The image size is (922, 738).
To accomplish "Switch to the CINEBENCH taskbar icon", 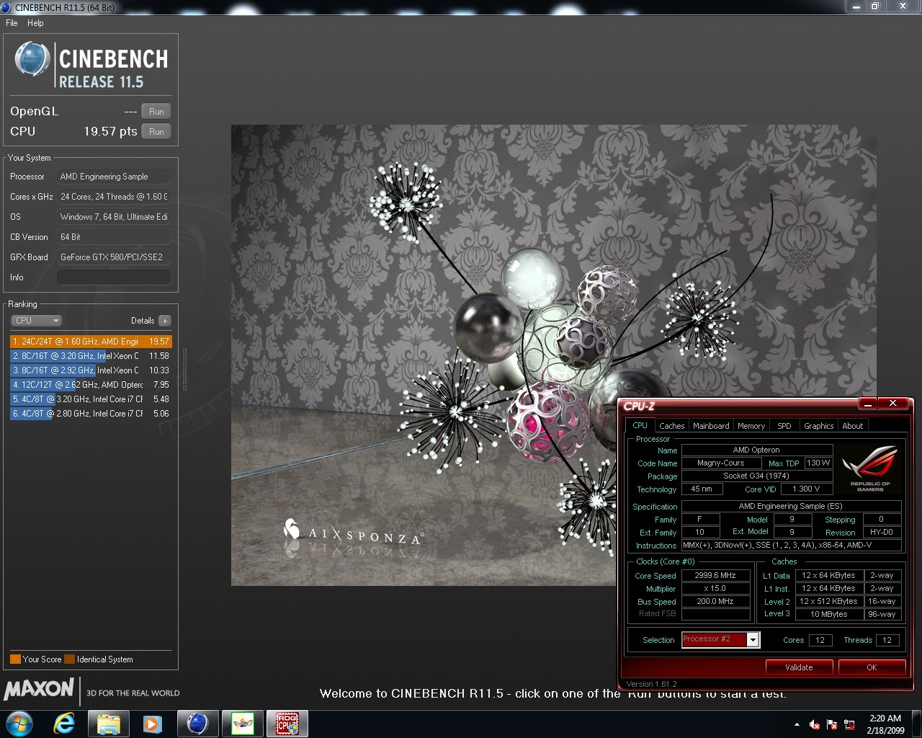I will tap(197, 723).
